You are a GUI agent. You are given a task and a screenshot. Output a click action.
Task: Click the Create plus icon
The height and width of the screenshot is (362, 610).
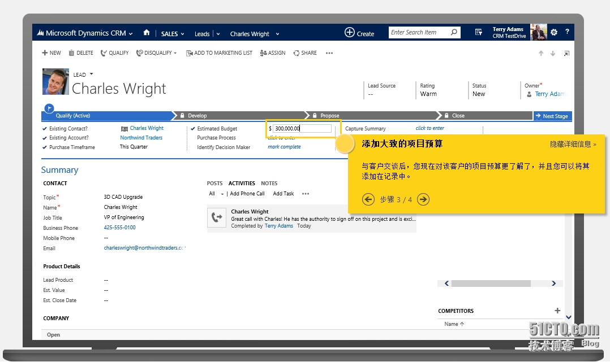pos(349,33)
